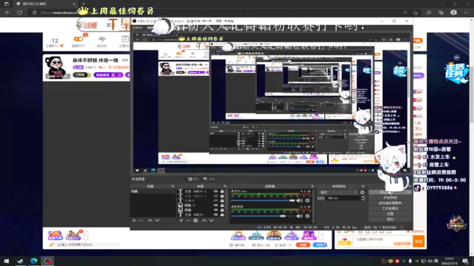Image resolution: width=474 pixels, height=266 pixels.
Task: Toggle visibility of the second text source row
Action: tap(216, 196)
